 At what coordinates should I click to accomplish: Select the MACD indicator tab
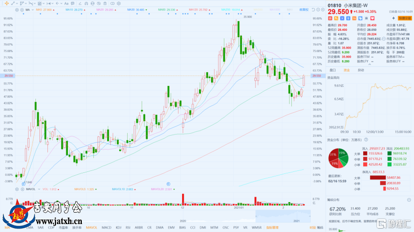click(x=106, y=228)
